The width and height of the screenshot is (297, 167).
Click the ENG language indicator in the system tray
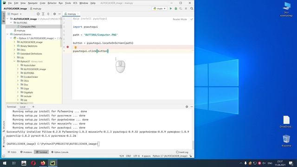click(270, 163)
